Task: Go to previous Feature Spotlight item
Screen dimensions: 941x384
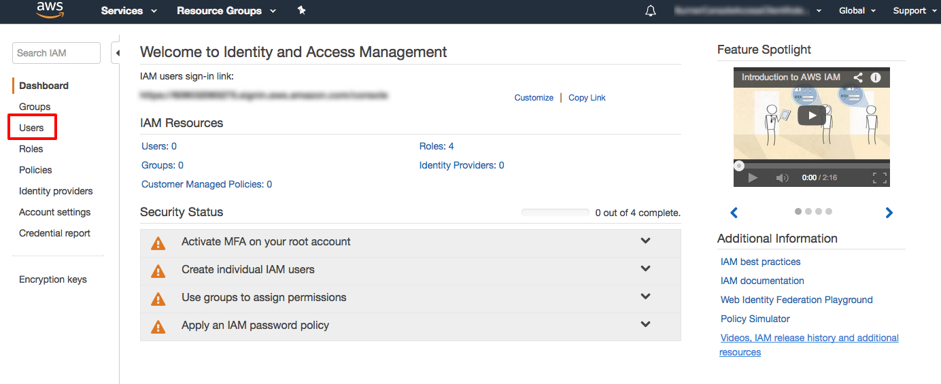Action: pyautogui.click(x=734, y=213)
